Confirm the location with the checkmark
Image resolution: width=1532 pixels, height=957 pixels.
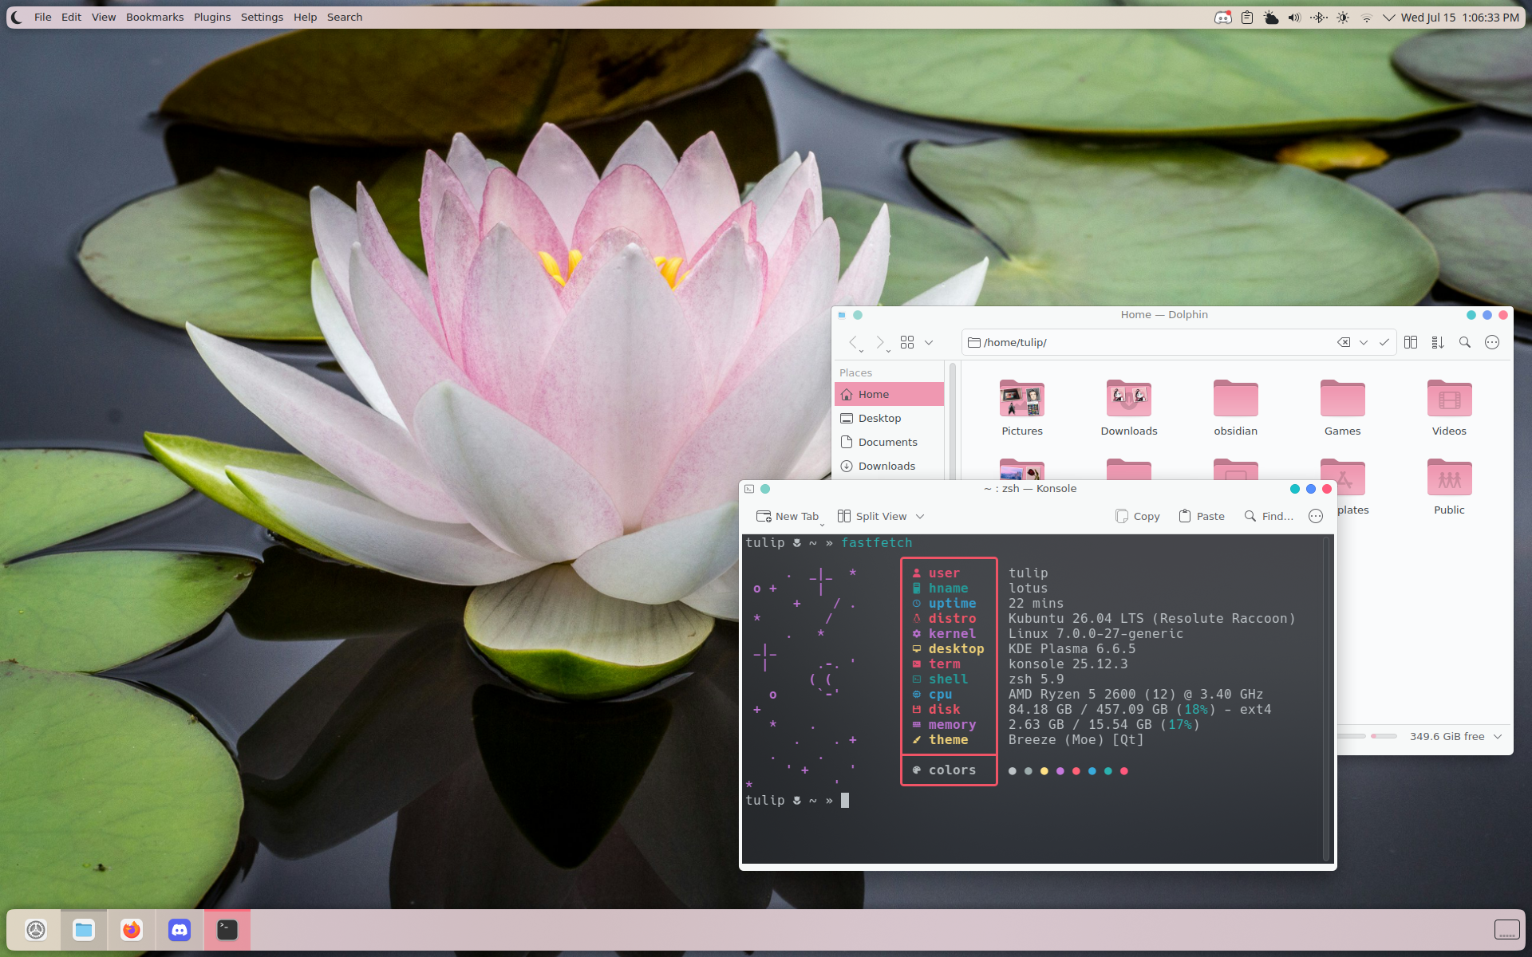click(1384, 342)
